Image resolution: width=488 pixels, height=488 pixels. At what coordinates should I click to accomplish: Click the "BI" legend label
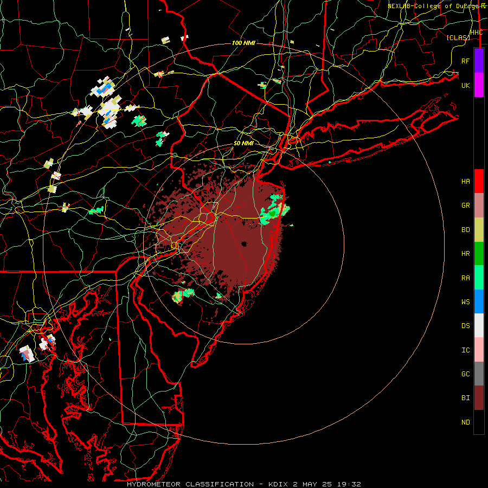pyautogui.click(x=465, y=398)
